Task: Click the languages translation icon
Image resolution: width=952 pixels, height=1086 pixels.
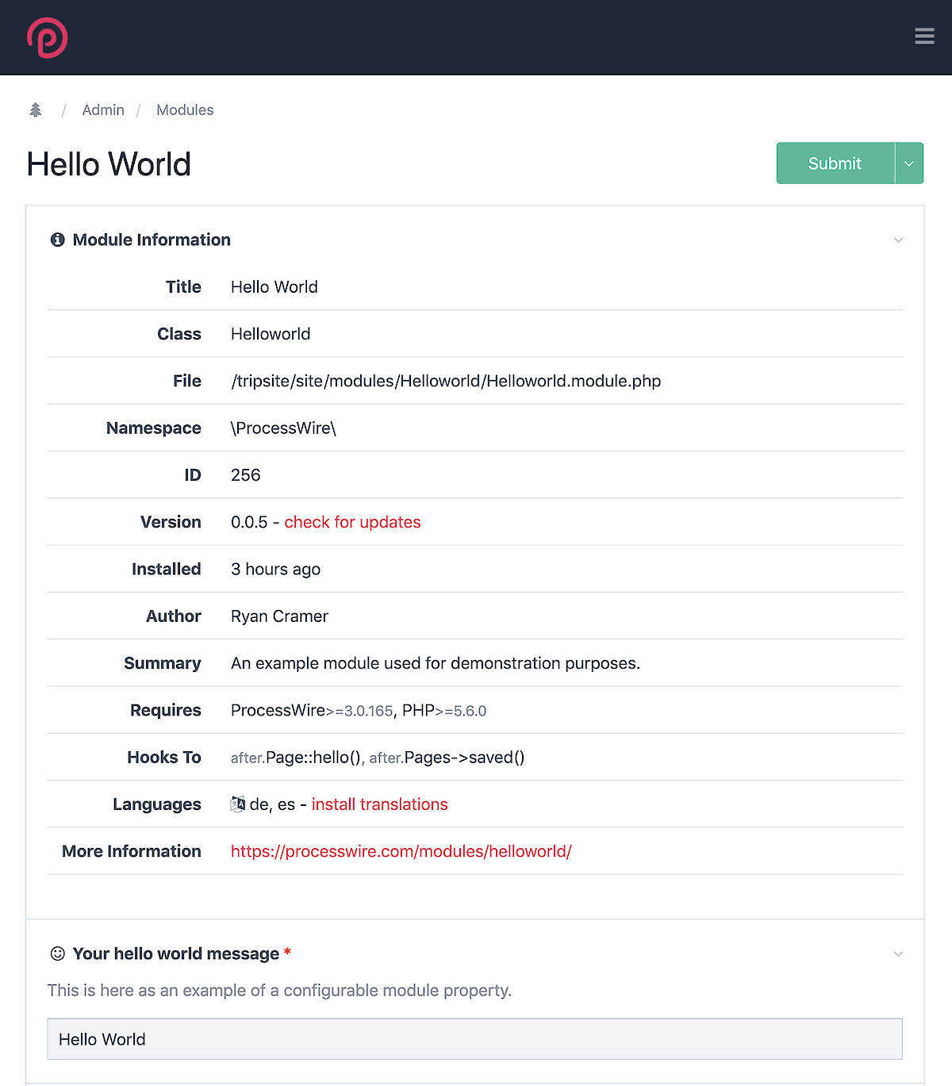Action: 238,804
